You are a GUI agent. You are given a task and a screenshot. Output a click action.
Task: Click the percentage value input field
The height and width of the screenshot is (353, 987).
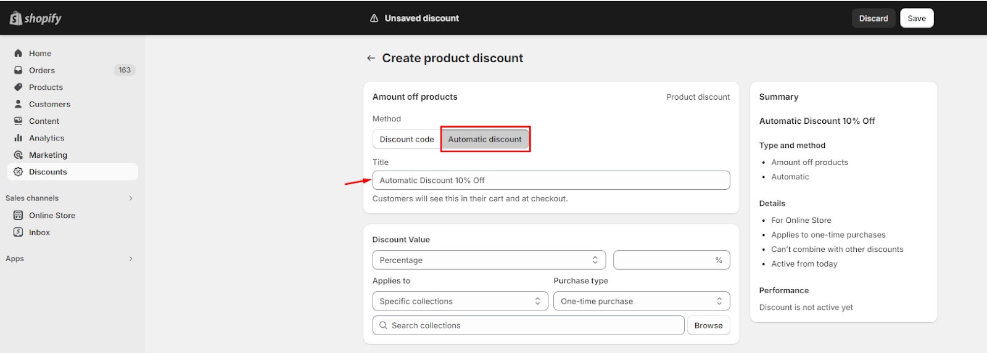point(672,260)
